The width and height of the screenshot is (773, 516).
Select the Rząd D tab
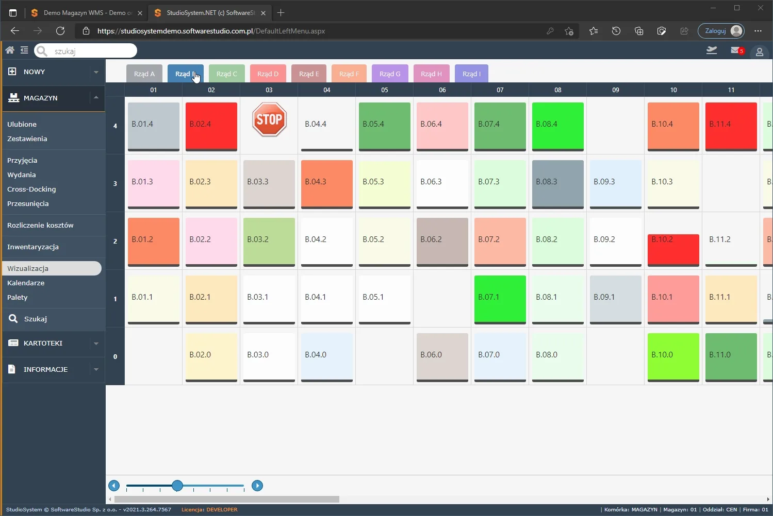coord(268,74)
